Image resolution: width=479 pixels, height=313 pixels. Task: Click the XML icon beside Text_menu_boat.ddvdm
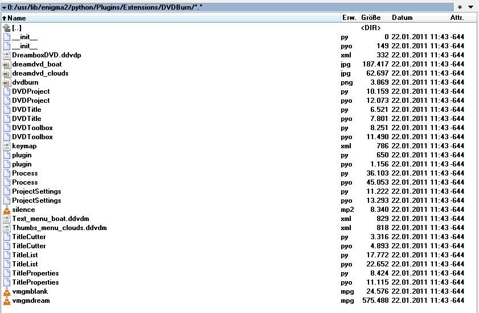point(6,219)
